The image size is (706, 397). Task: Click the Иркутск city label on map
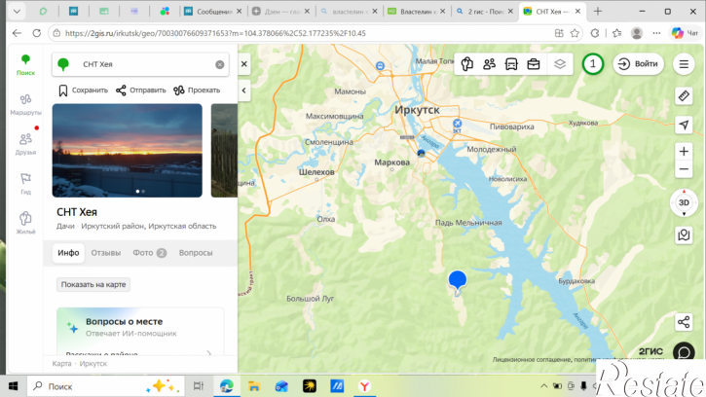[x=417, y=109]
